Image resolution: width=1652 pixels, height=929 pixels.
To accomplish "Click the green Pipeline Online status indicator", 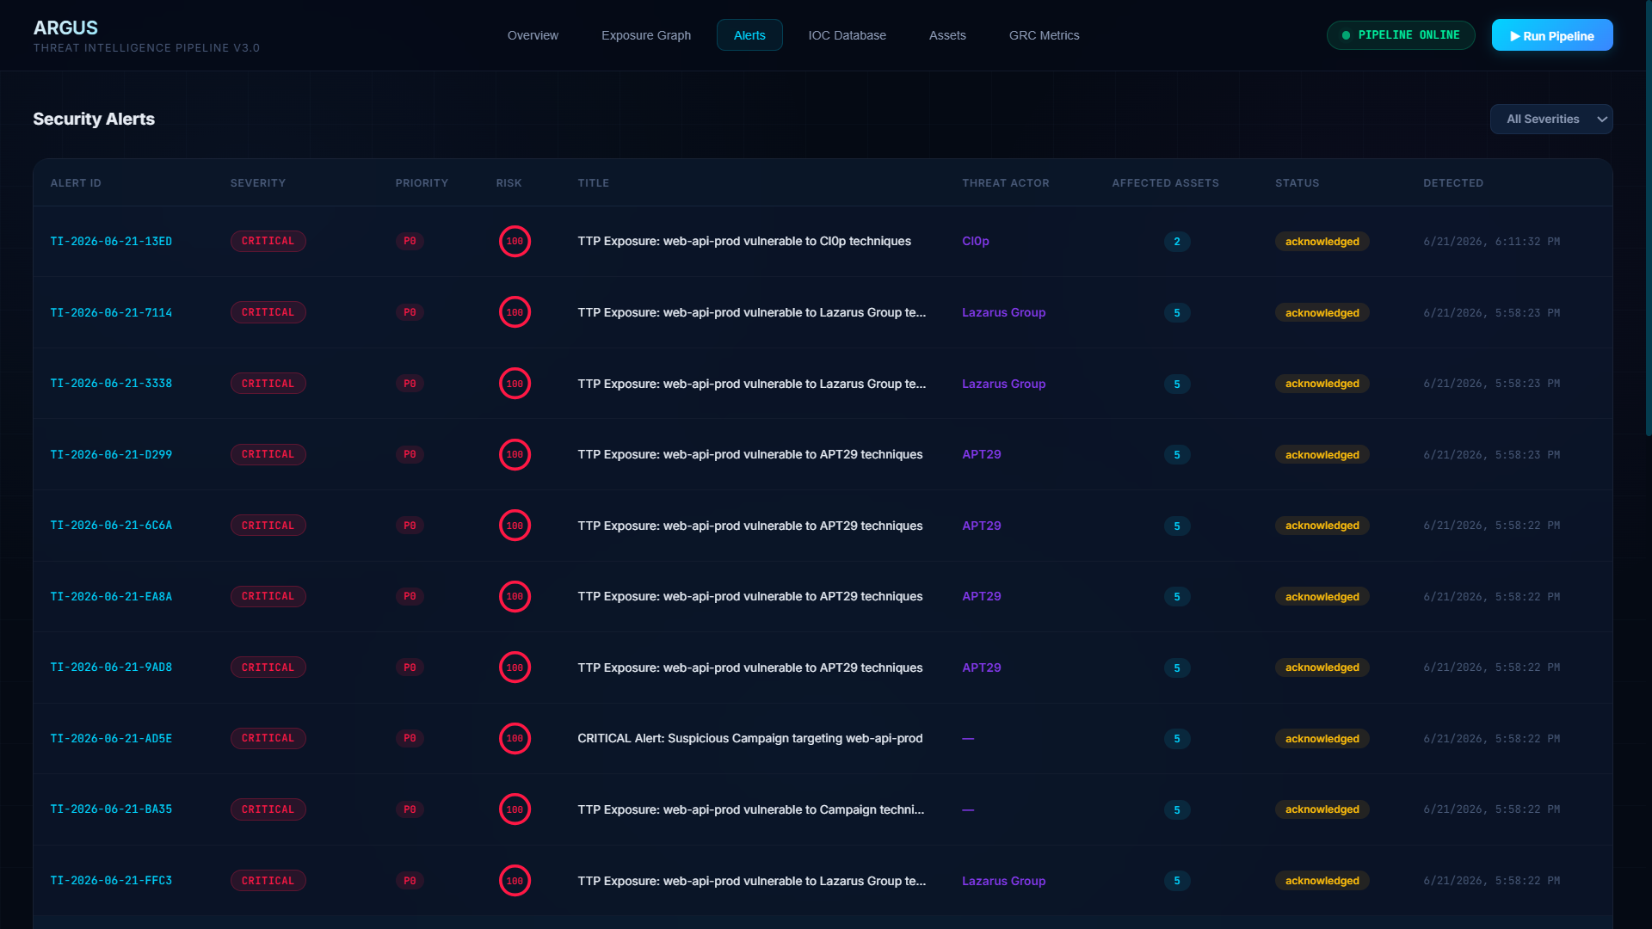I will pyautogui.click(x=1401, y=35).
